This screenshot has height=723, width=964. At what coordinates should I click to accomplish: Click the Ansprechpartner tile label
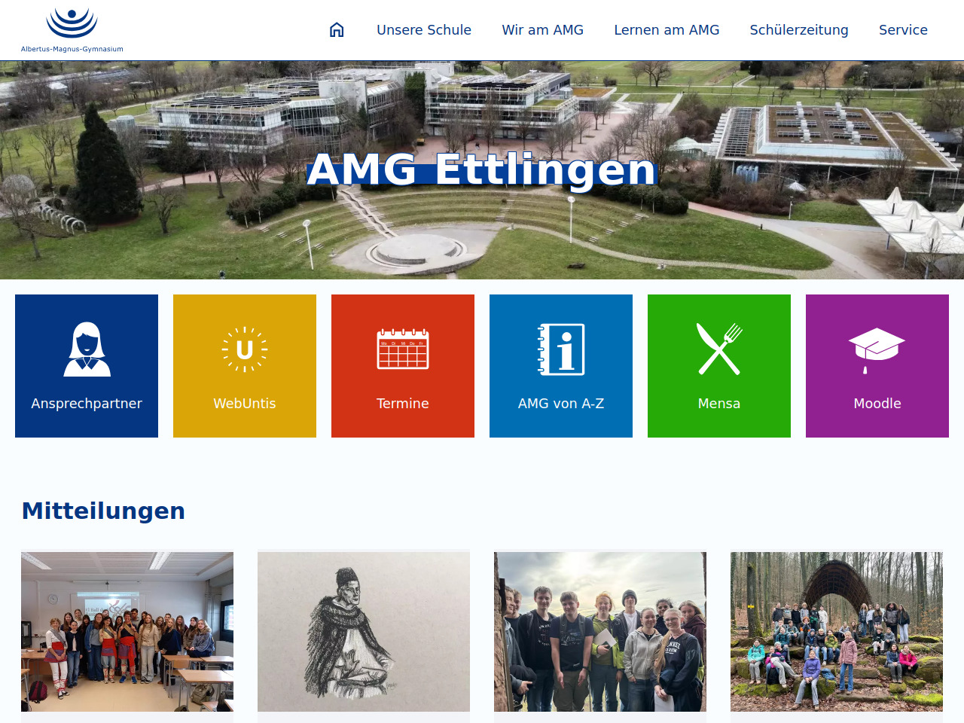87,404
